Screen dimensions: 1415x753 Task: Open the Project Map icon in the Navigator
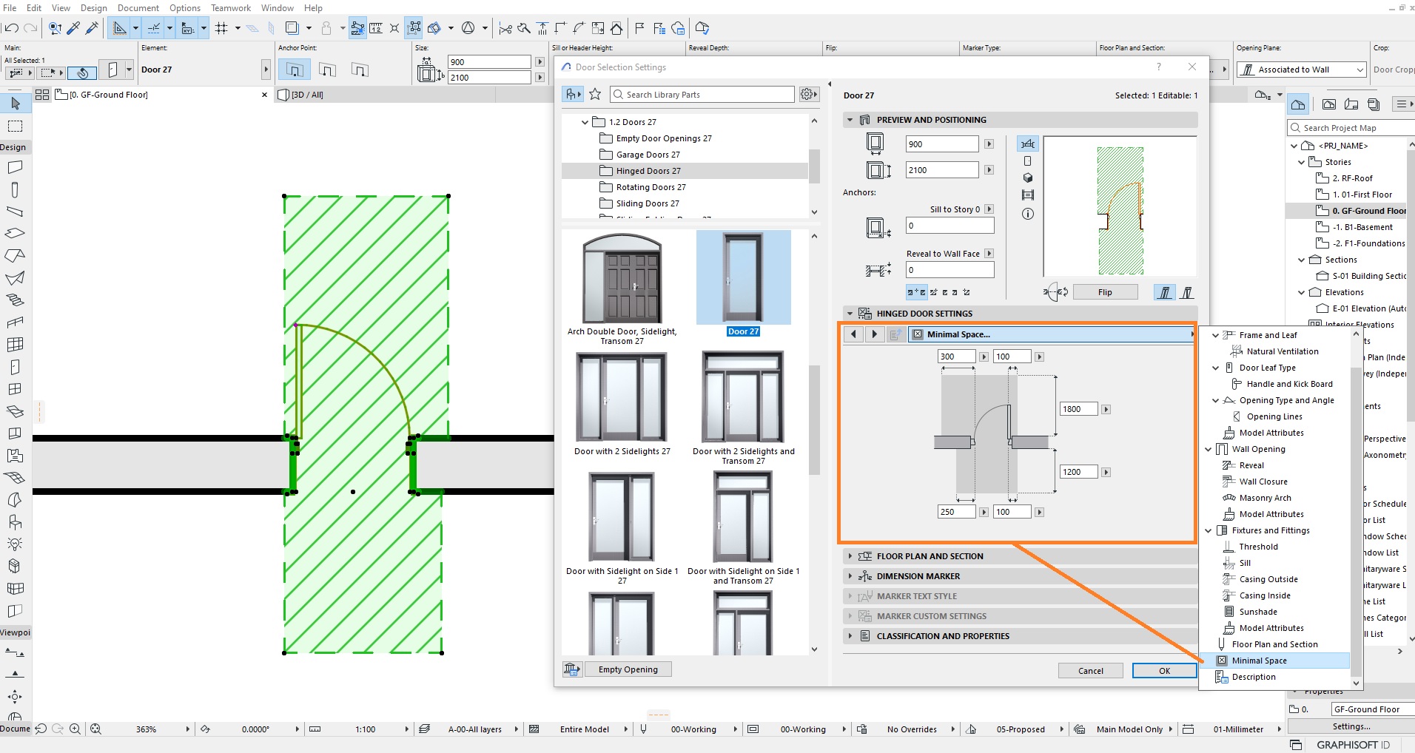[x=1298, y=104]
